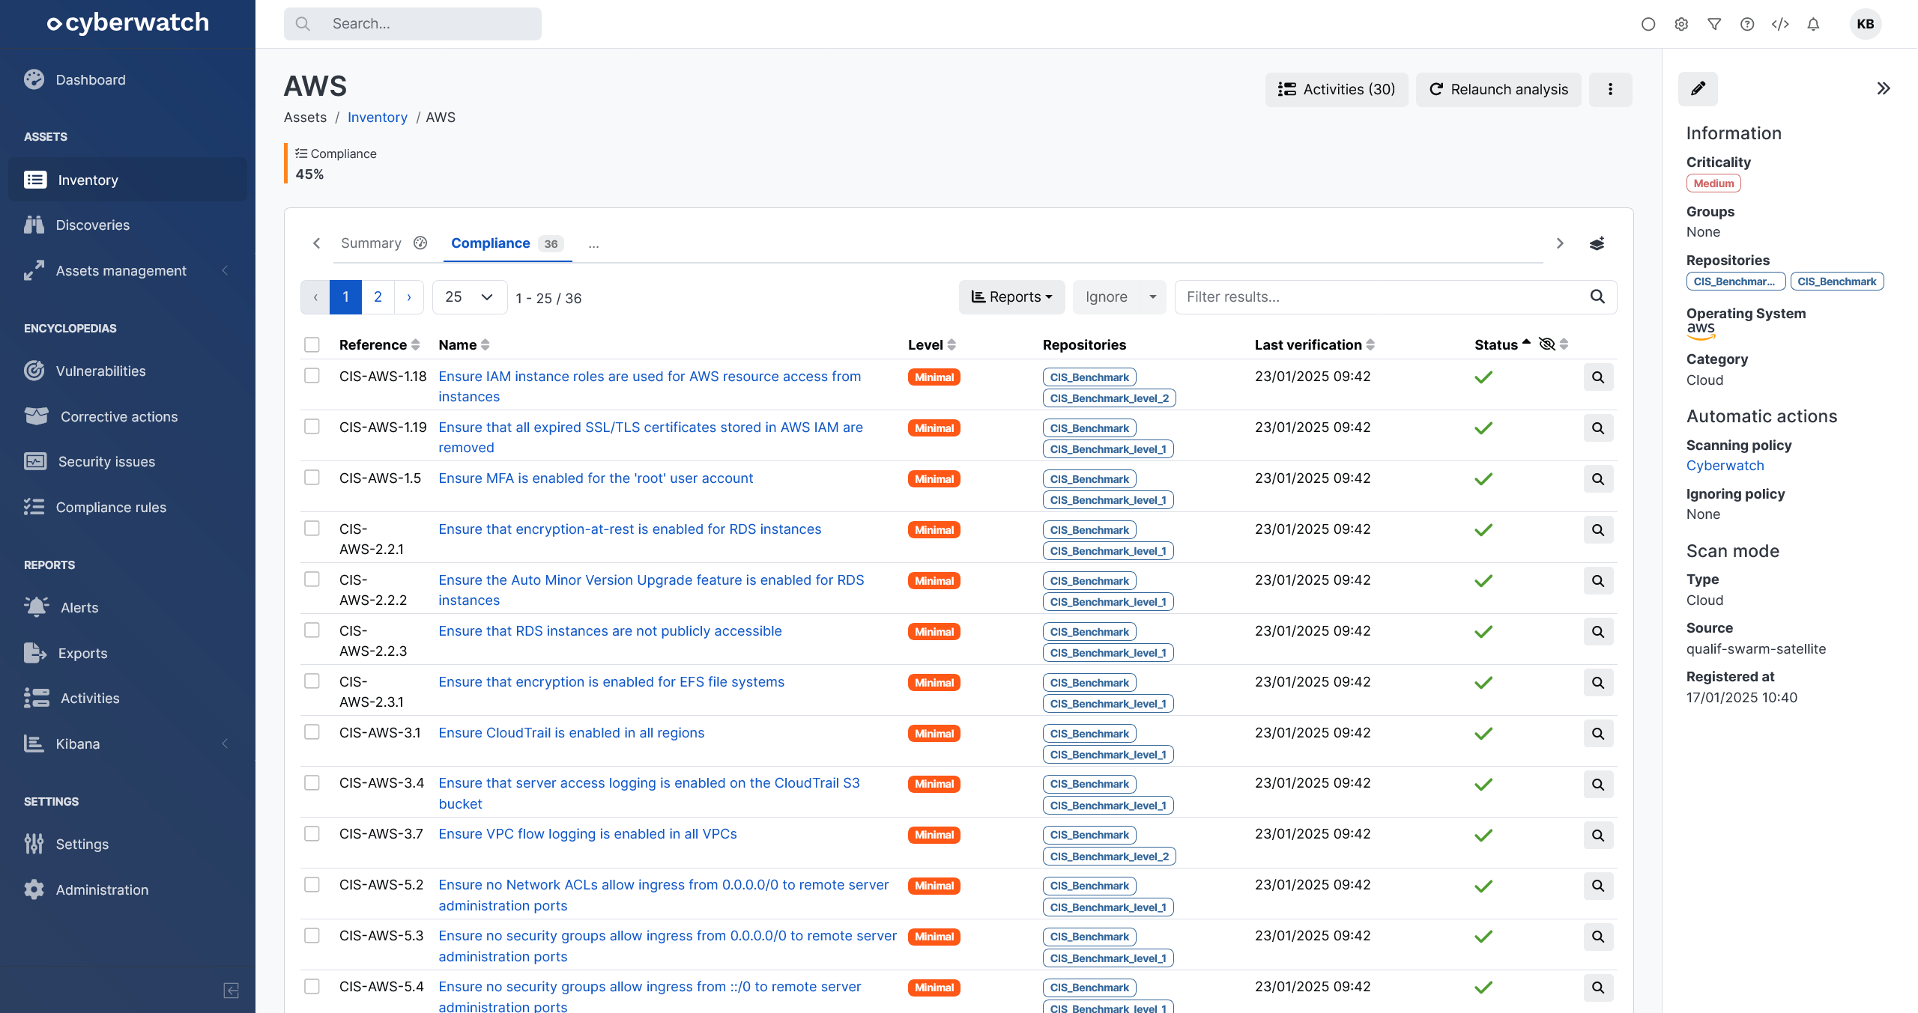Open details magnifier for CIS-AWS-3.1 row
1918x1013 pixels.
(x=1598, y=734)
